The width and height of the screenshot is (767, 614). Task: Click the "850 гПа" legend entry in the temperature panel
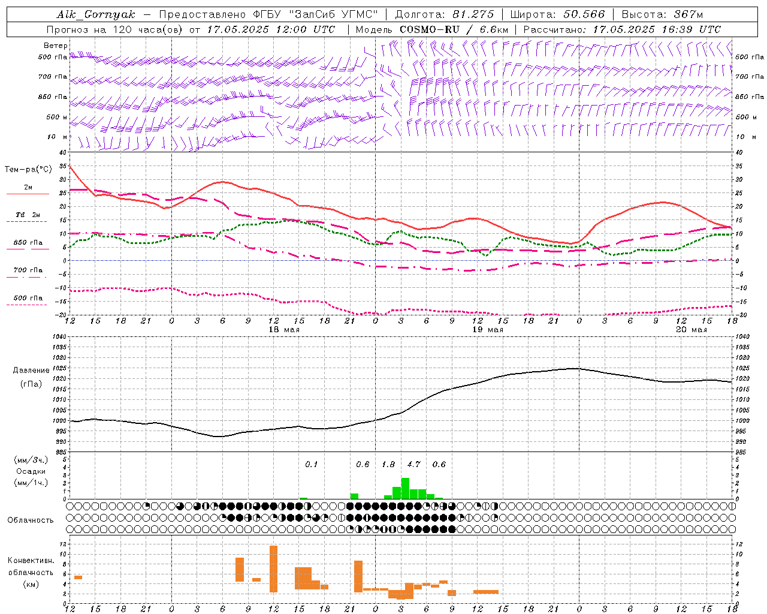click(28, 243)
